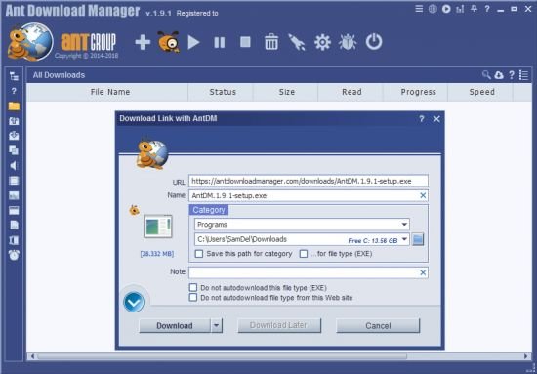This screenshot has height=374, width=537.
Task: Click the scrollbar right arrow
Action: (x=526, y=356)
